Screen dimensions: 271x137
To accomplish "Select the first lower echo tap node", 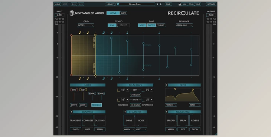I will (119, 73).
